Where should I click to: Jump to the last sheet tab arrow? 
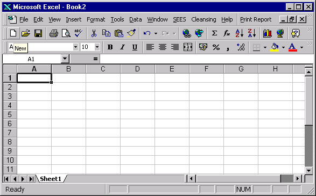coord(31,178)
